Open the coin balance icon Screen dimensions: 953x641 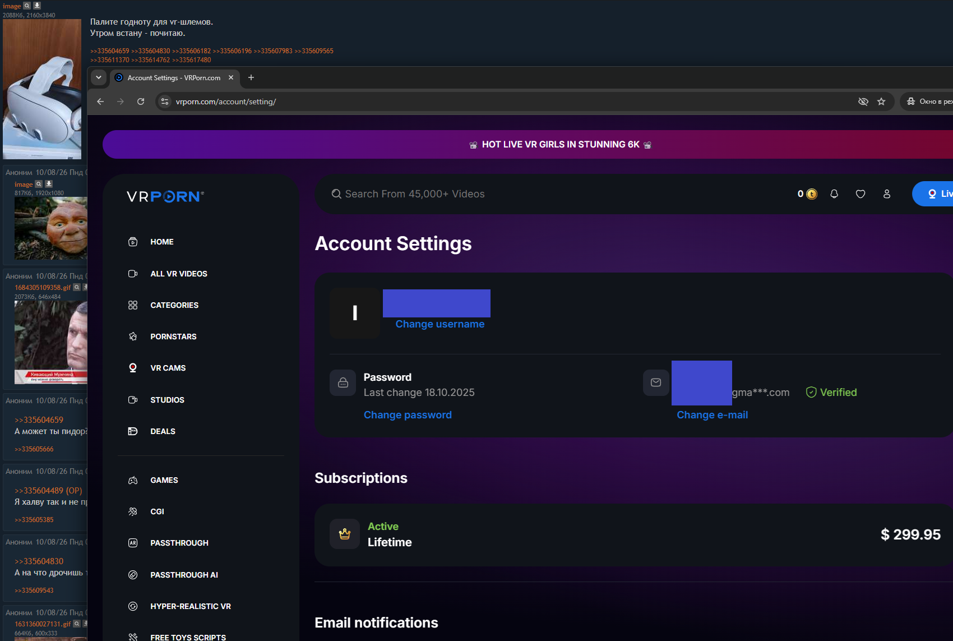click(x=812, y=194)
